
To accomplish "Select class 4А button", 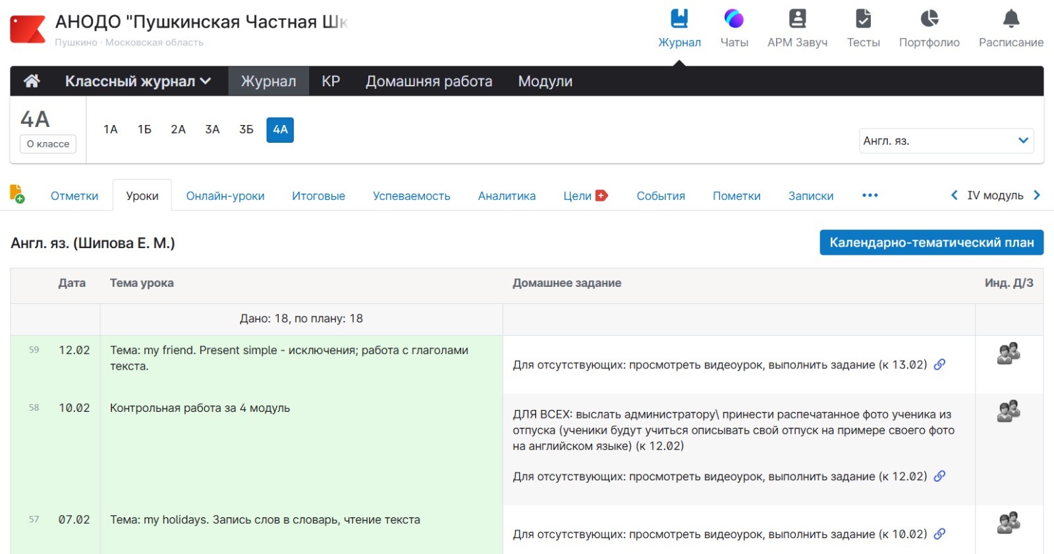I will 280,130.
